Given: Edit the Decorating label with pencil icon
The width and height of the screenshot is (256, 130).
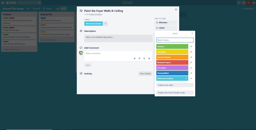Looking at the screenshot, I should click(191, 68).
